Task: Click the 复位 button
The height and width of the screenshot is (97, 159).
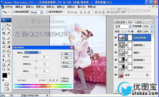Action: [66, 58]
